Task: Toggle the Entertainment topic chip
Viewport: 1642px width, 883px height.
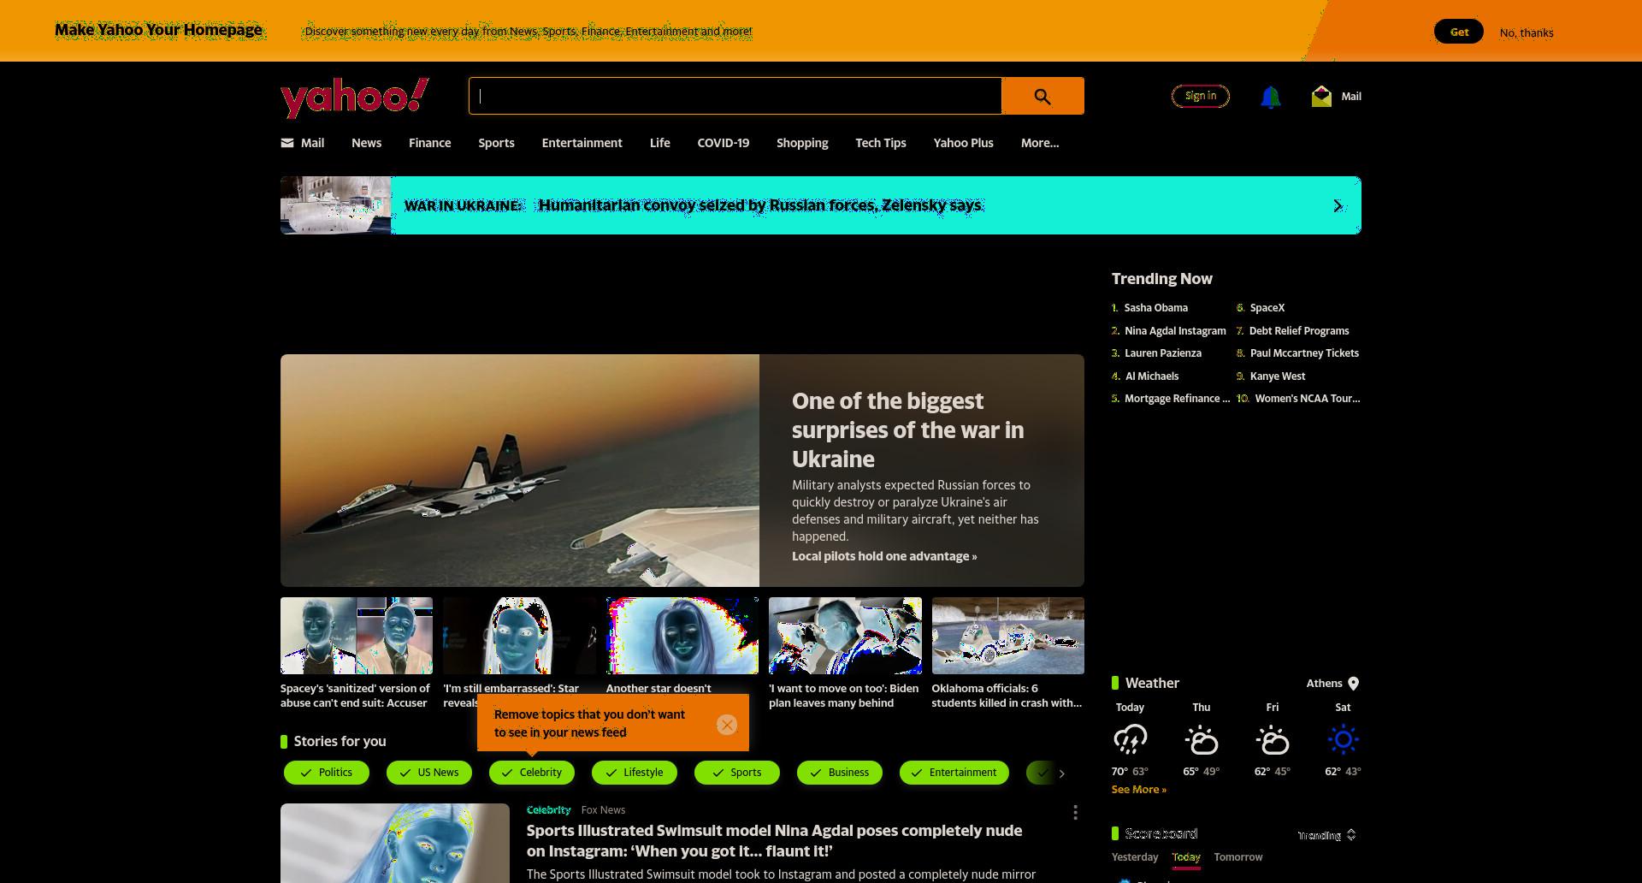Action: [x=954, y=773]
